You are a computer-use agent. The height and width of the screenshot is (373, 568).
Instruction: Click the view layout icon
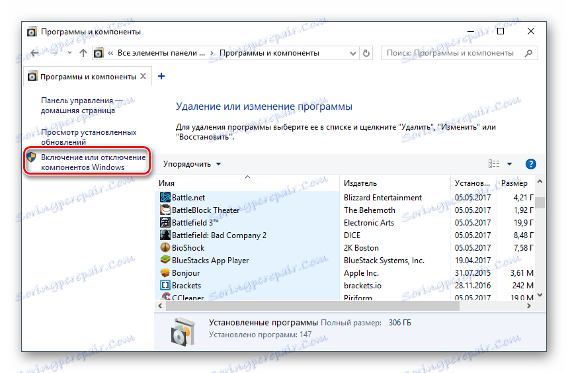[494, 164]
